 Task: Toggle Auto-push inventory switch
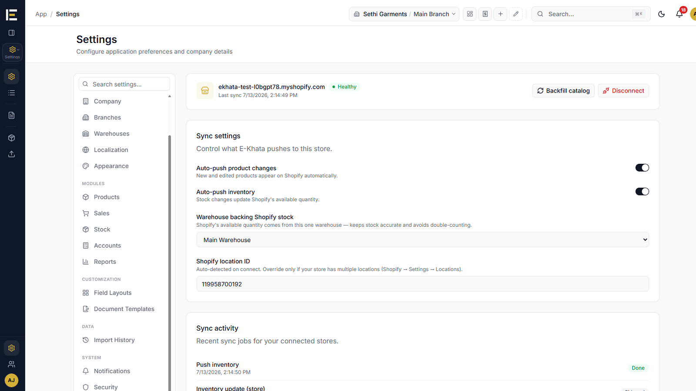[x=642, y=192]
